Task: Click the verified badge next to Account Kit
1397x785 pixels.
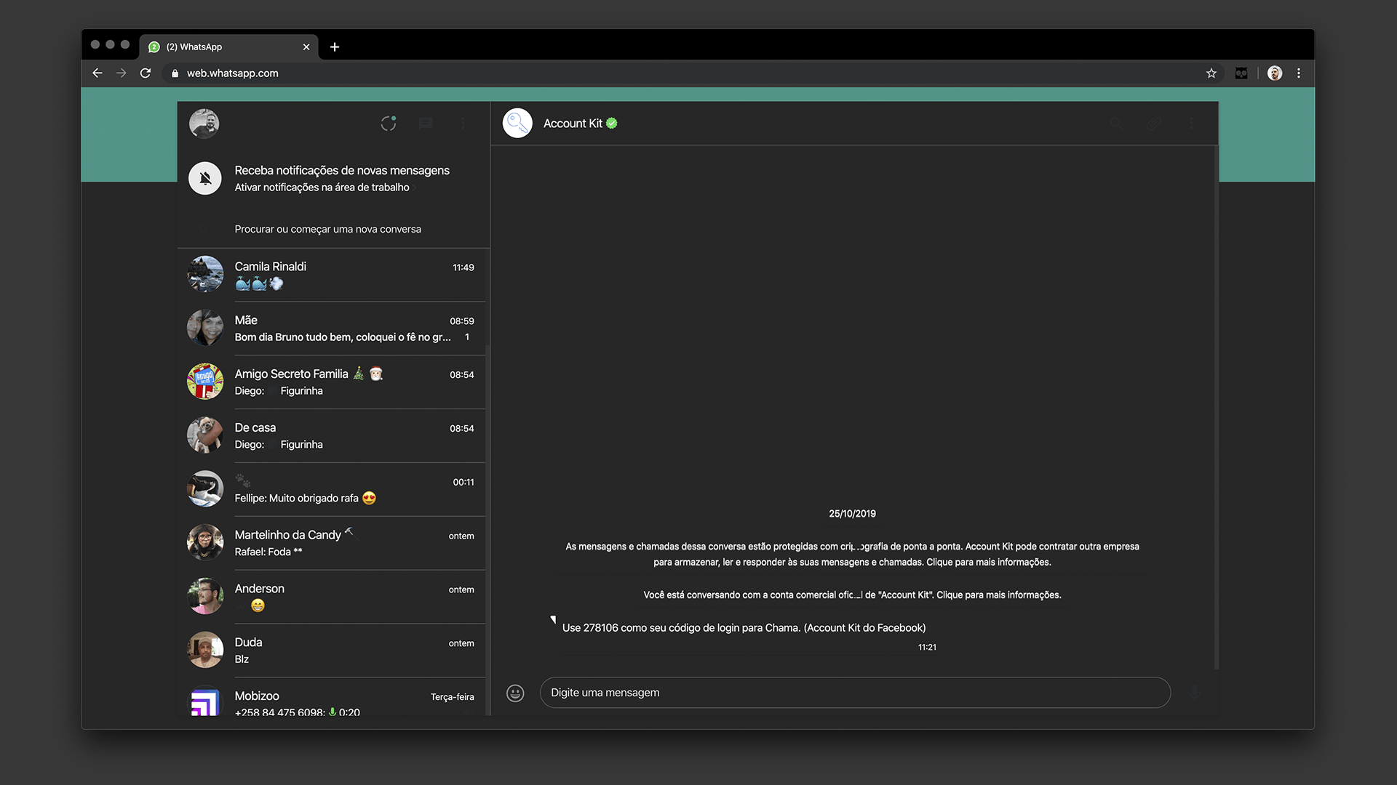Action: tap(612, 124)
